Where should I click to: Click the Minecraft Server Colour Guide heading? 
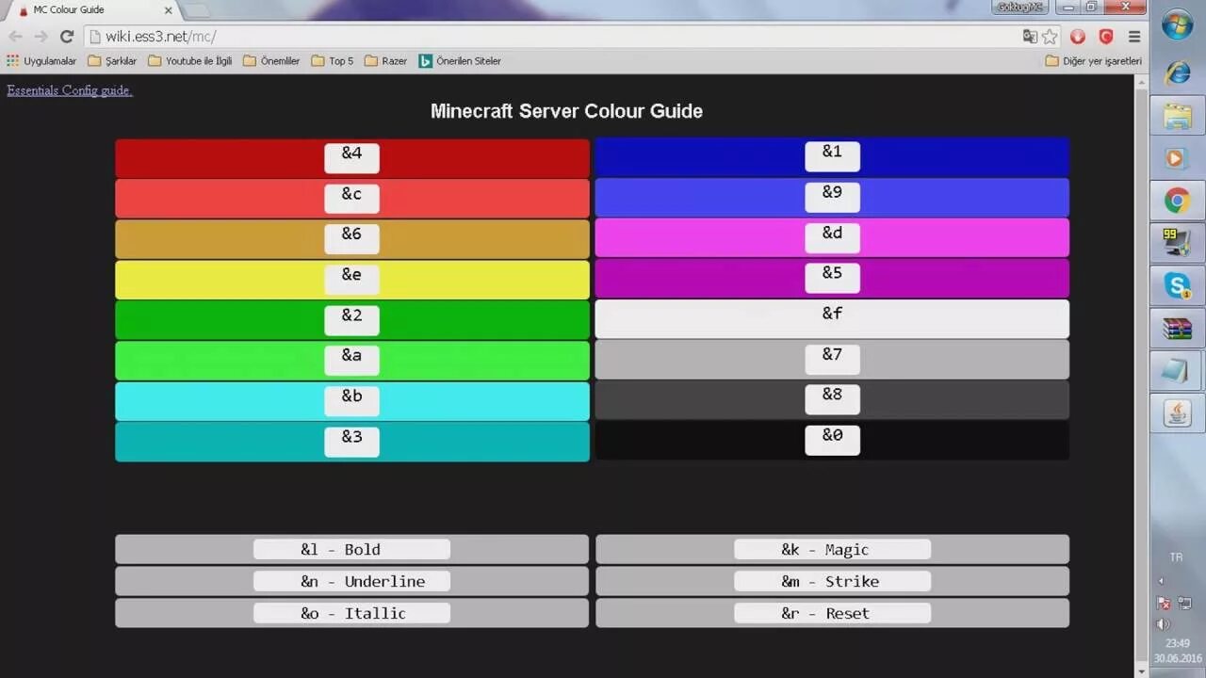point(566,111)
